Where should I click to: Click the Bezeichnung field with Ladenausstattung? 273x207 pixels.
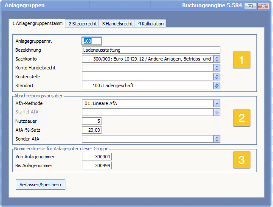coord(151,50)
